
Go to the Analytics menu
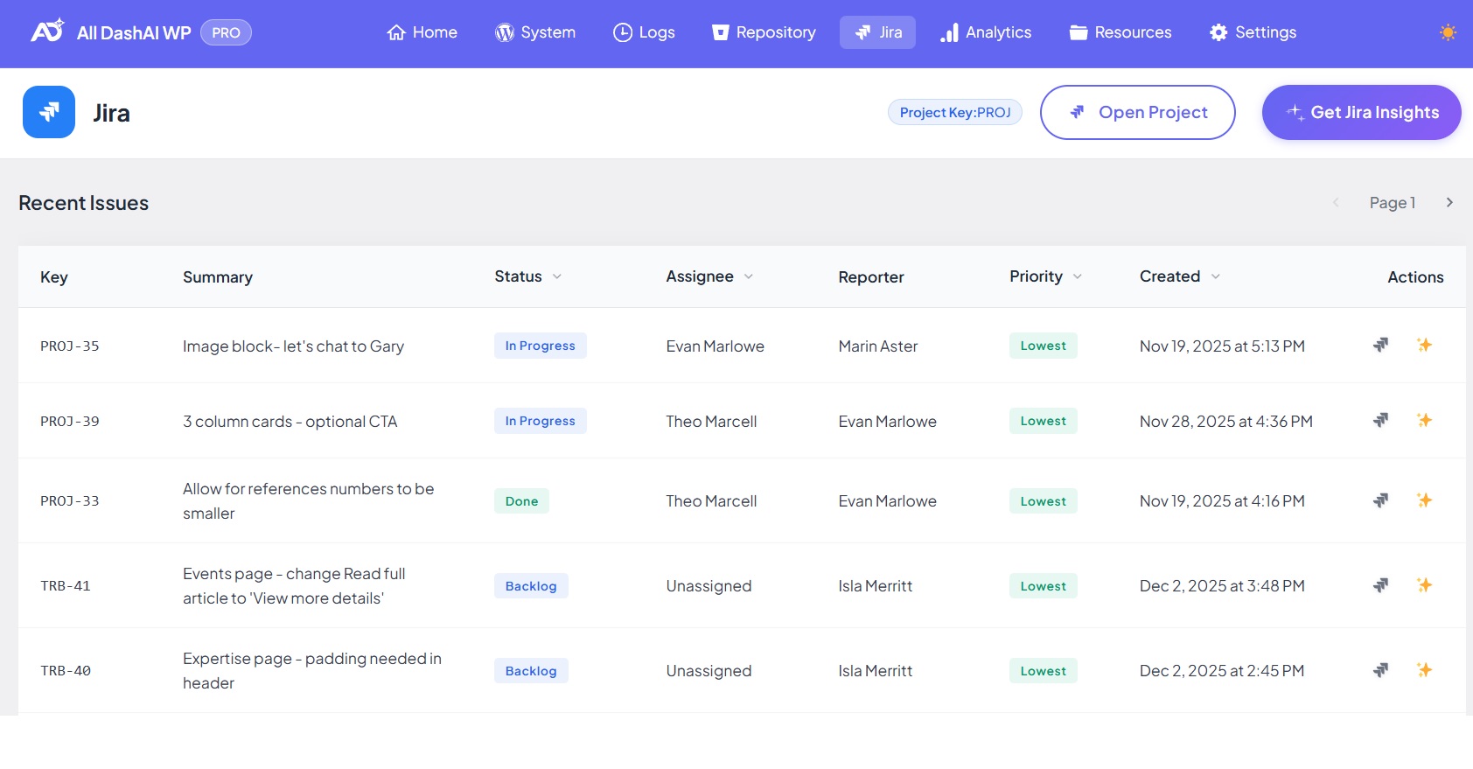click(986, 32)
